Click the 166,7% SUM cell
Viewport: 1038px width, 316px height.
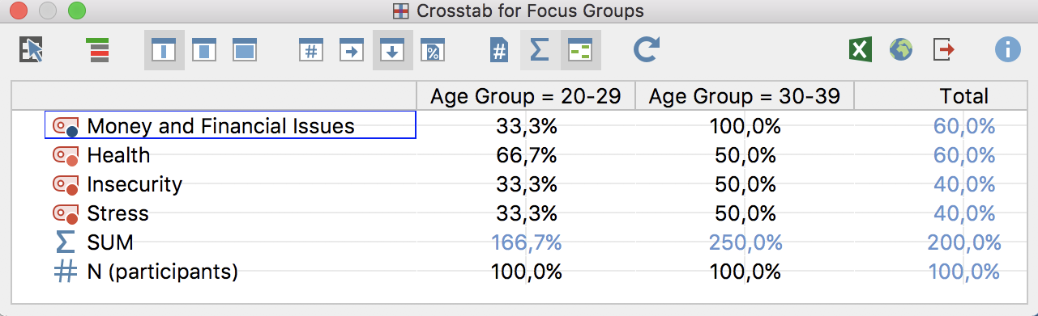click(x=526, y=242)
